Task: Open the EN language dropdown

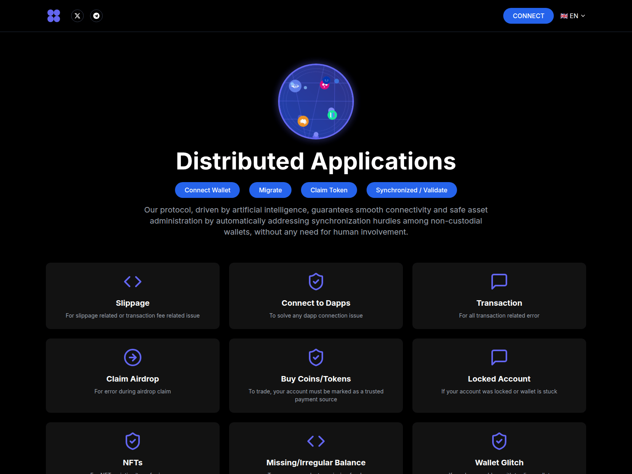Action: tap(573, 16)
